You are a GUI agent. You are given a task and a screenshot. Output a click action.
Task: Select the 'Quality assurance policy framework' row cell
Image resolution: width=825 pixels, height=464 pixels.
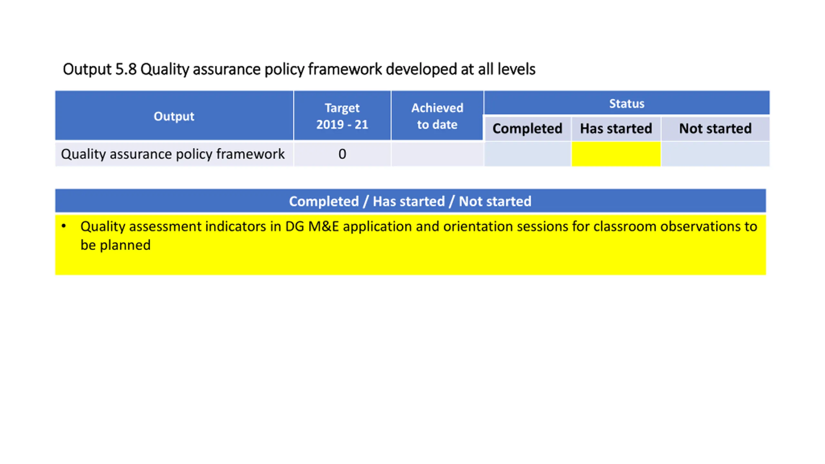[x=174, y=154]
